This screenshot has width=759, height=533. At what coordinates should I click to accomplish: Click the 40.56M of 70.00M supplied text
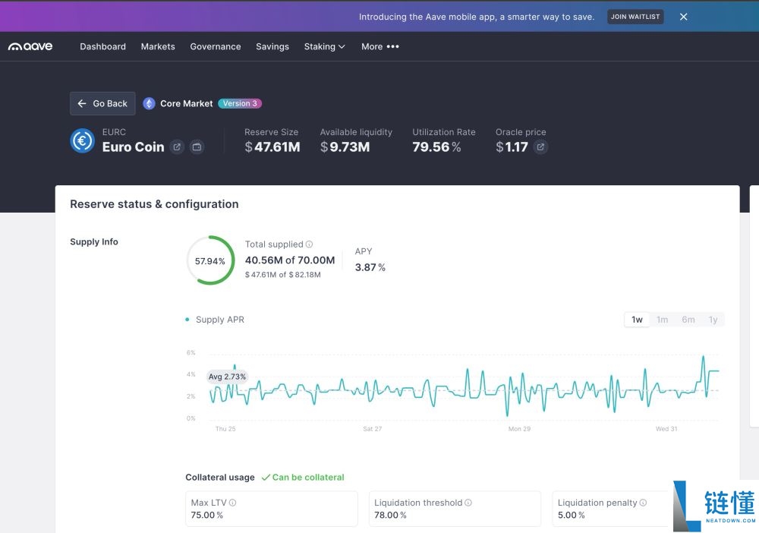[290, 260]
